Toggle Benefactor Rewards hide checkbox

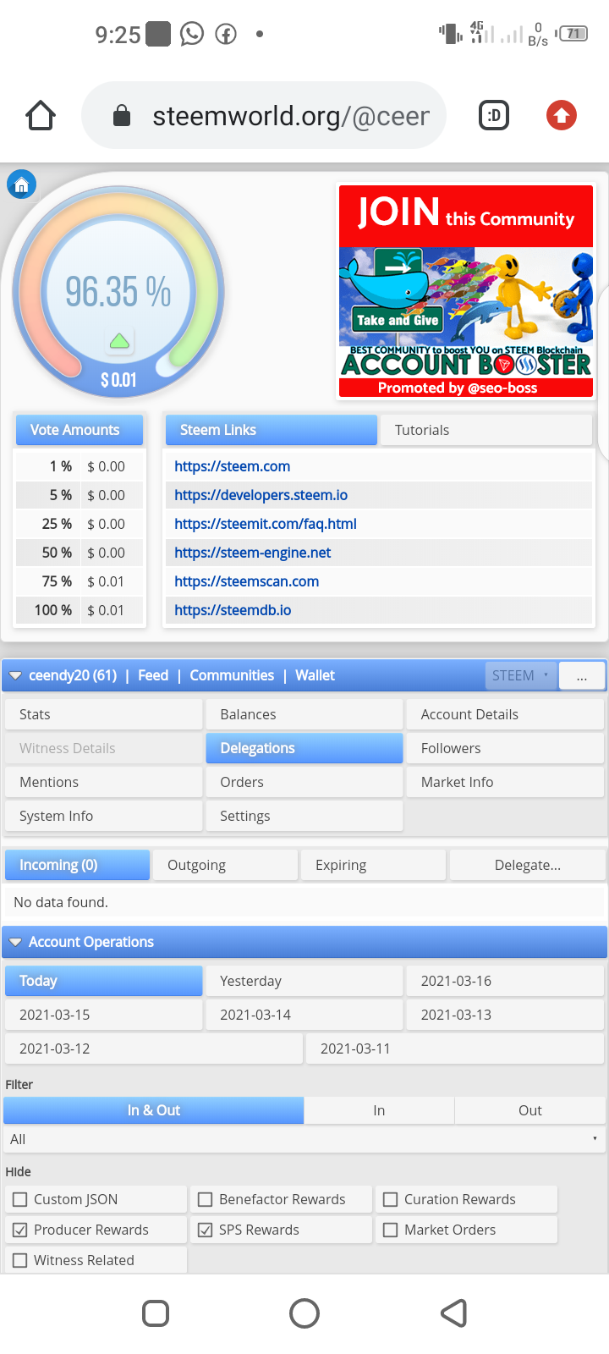(x=205, y=1199)
